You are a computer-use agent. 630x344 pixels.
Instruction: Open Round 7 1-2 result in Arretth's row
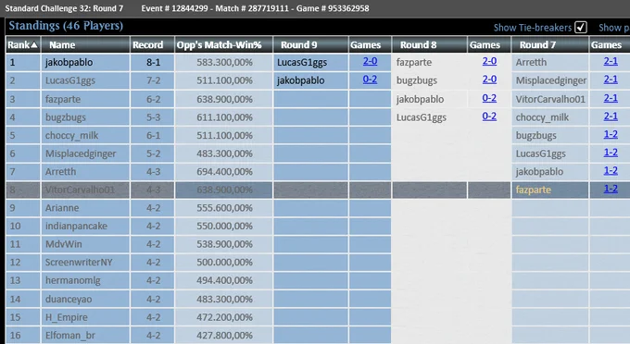[x=611, y=171]
